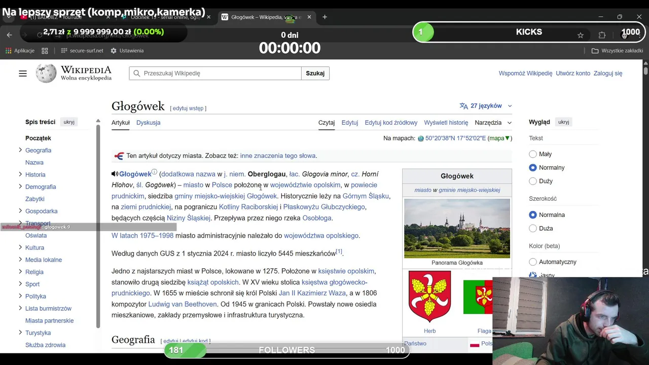Open the Edytuj tab
Screen dimensions: 649x365
[349, 123]
